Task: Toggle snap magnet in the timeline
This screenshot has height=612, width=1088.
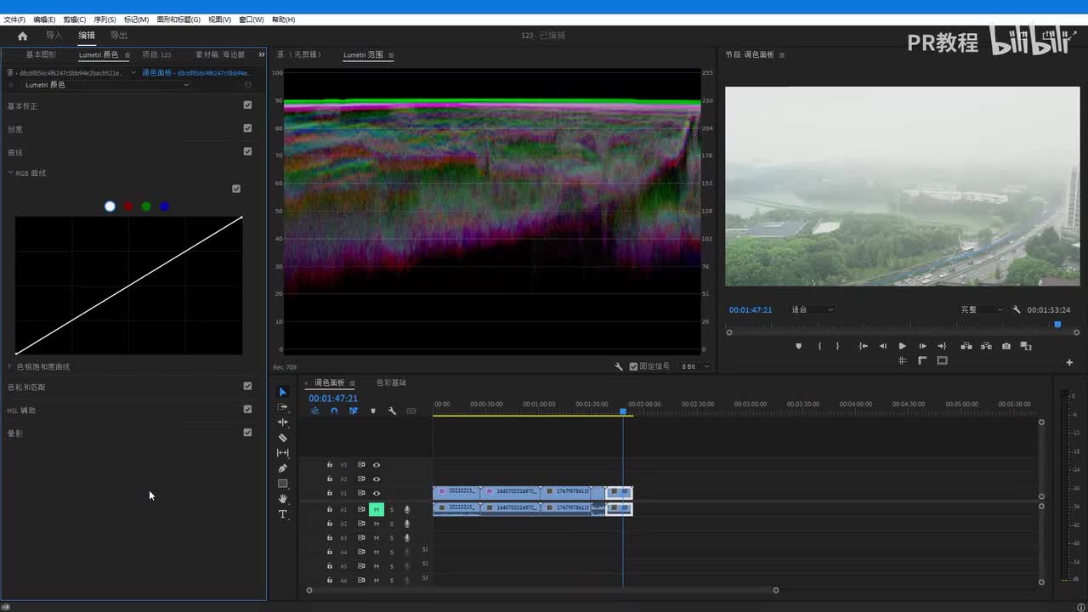Action: pyautogui.click(x=334, y=411)
